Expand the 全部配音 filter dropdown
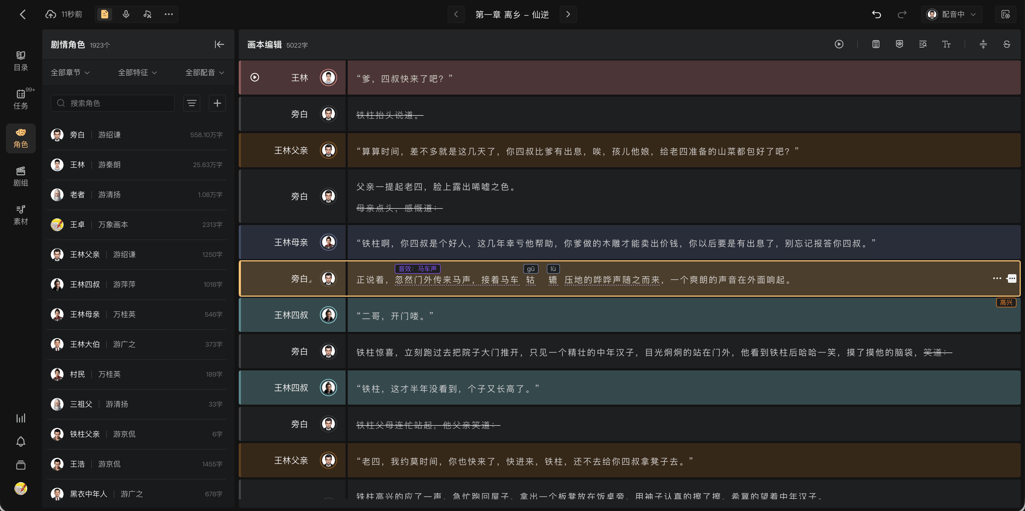This screenshot has width=1025, height=511. (205, 72)
